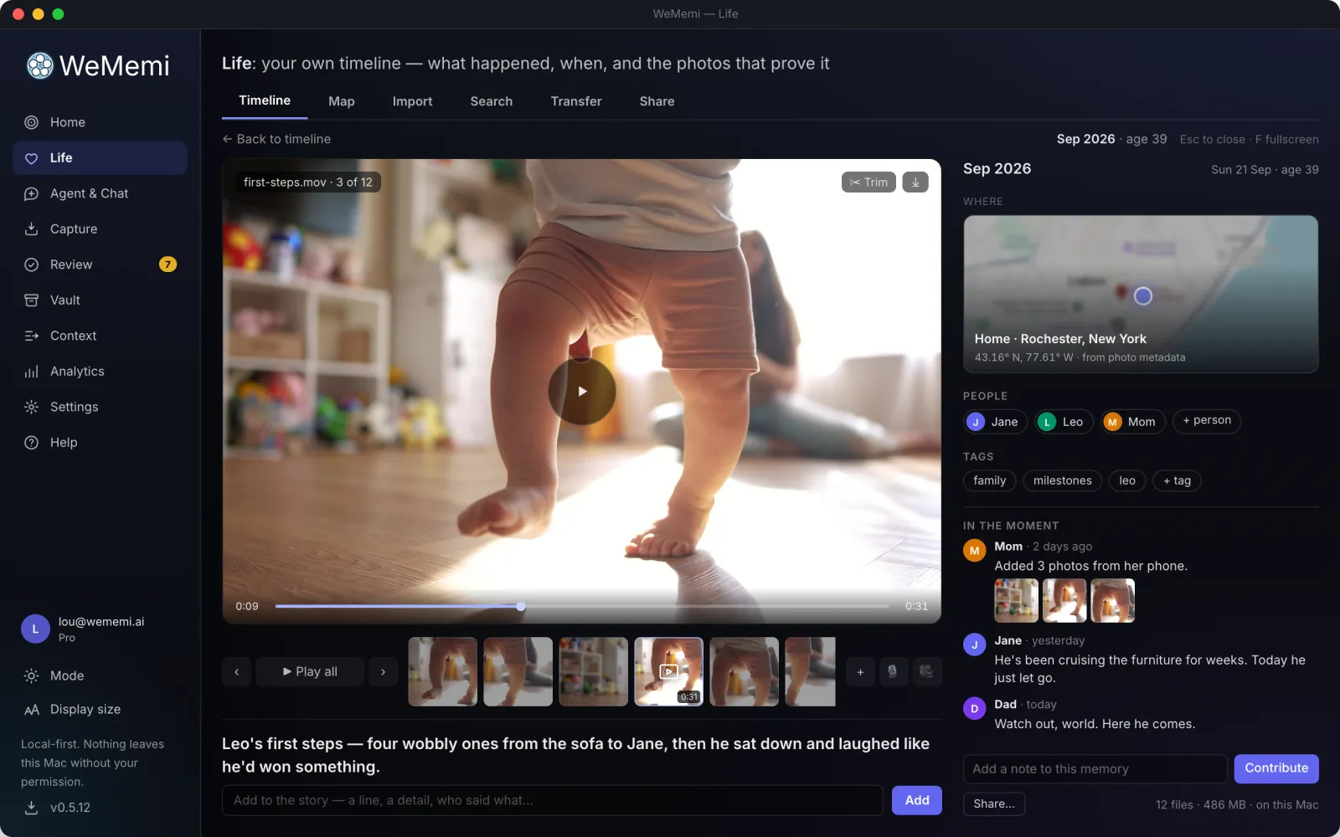Seek the video progress slider handle
1340x837 pixels.
click(x=521, y=606)
